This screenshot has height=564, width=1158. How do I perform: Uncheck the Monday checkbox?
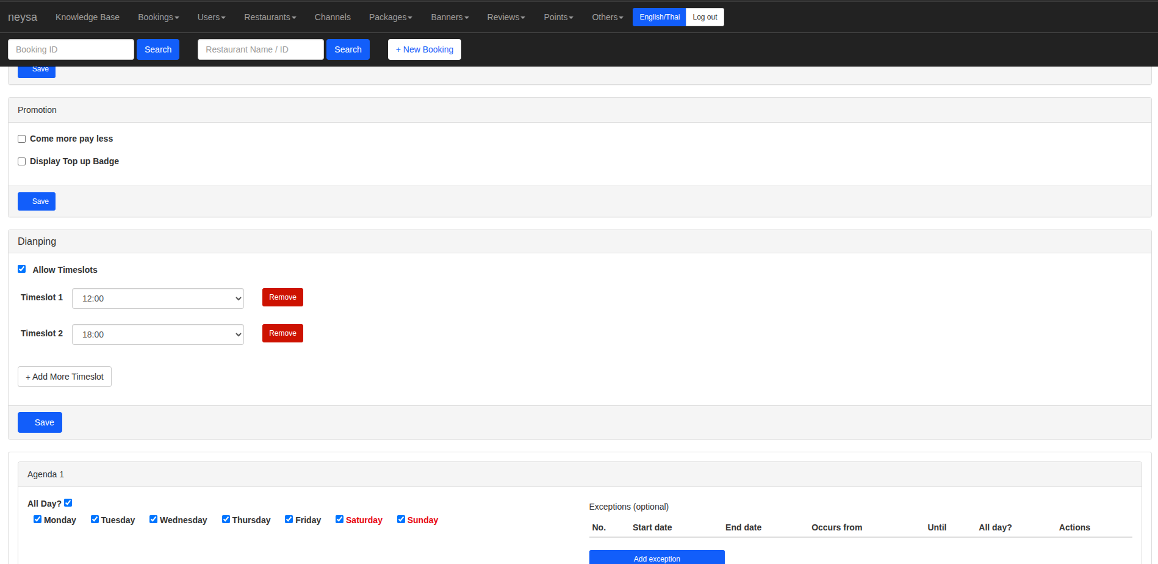pos(38,519)
